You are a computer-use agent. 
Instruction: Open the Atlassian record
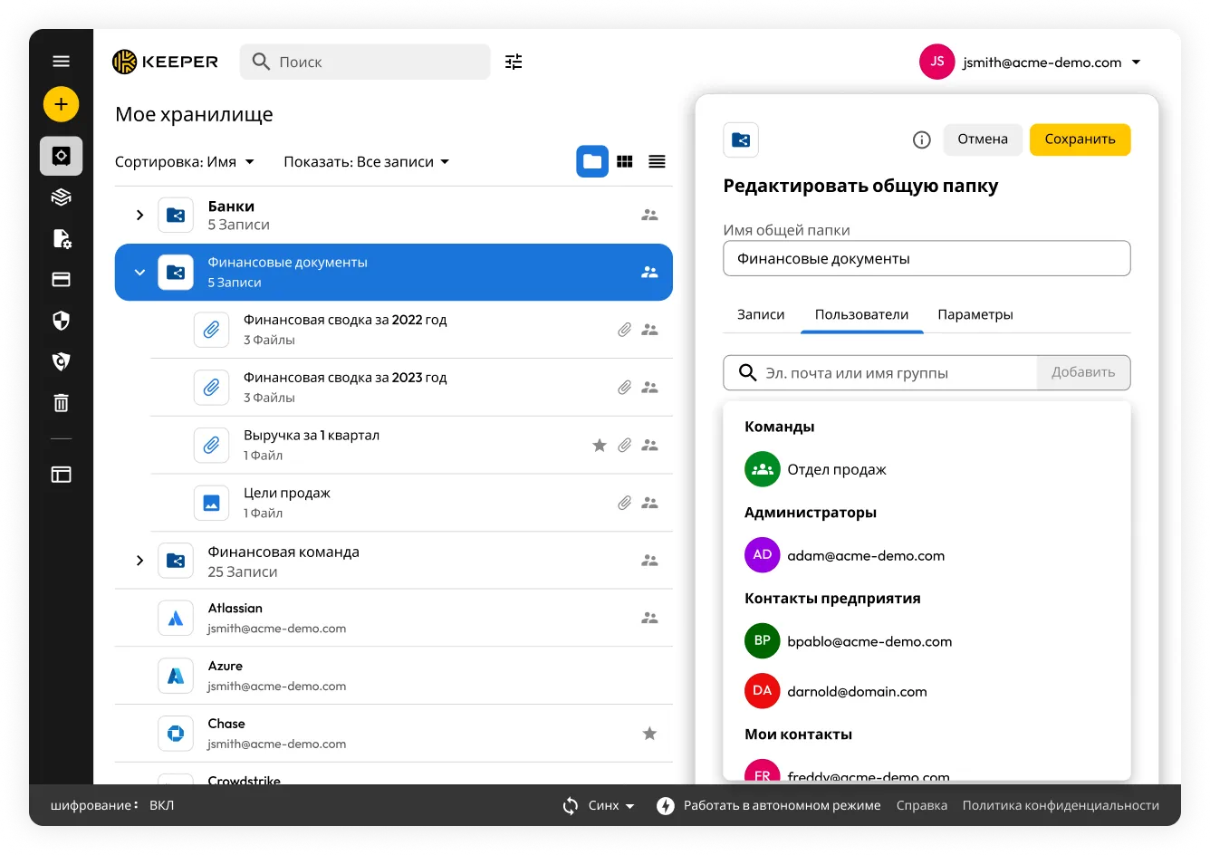pos(394,618)
